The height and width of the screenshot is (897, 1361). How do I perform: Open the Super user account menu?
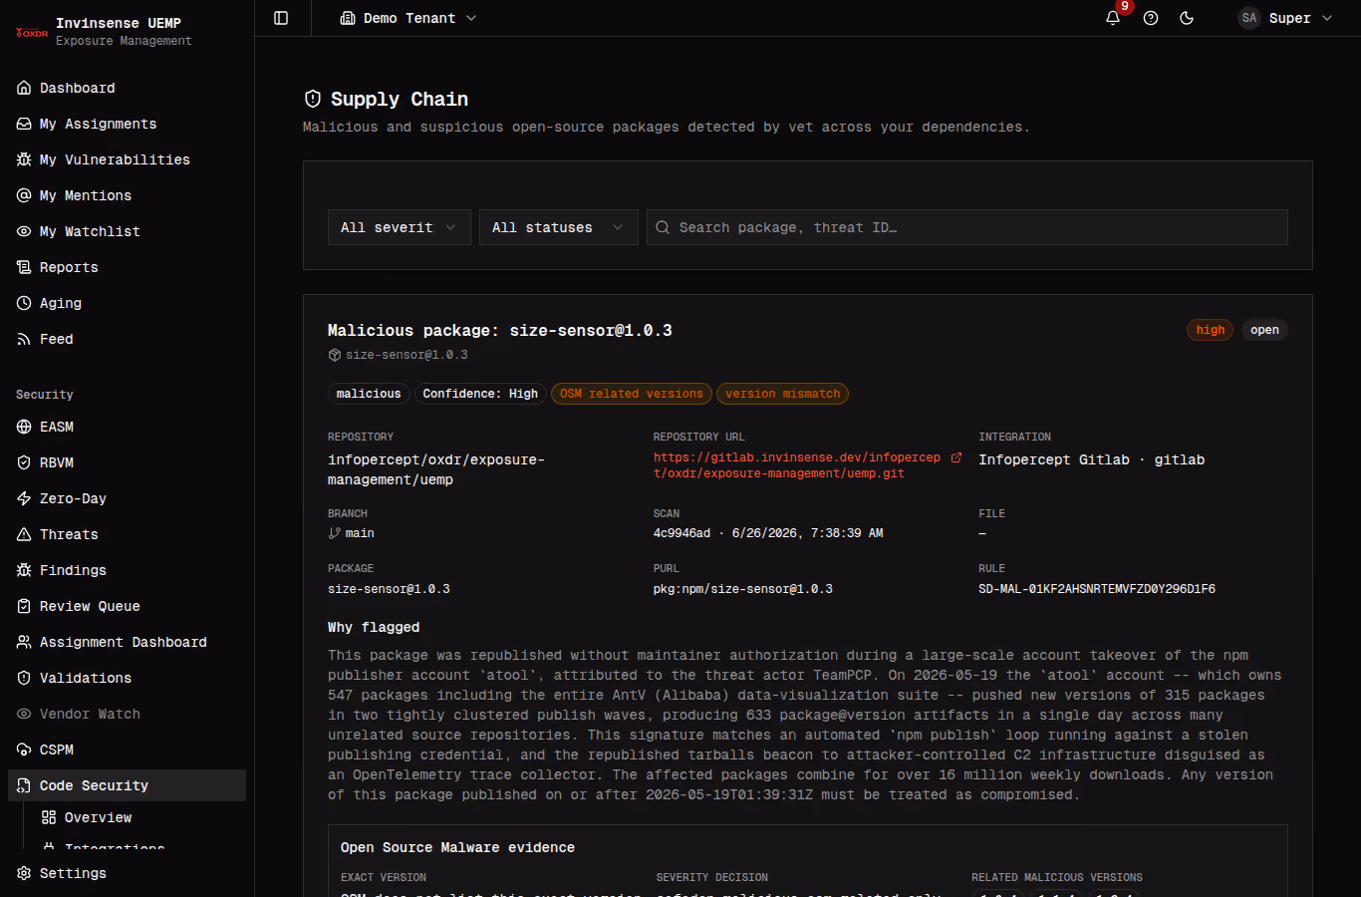click(x=1285, y=18)
